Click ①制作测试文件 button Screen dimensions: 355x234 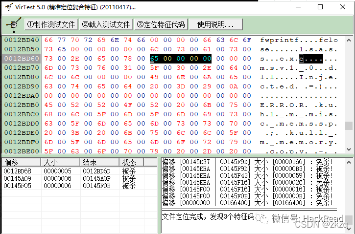click(51, 24)
